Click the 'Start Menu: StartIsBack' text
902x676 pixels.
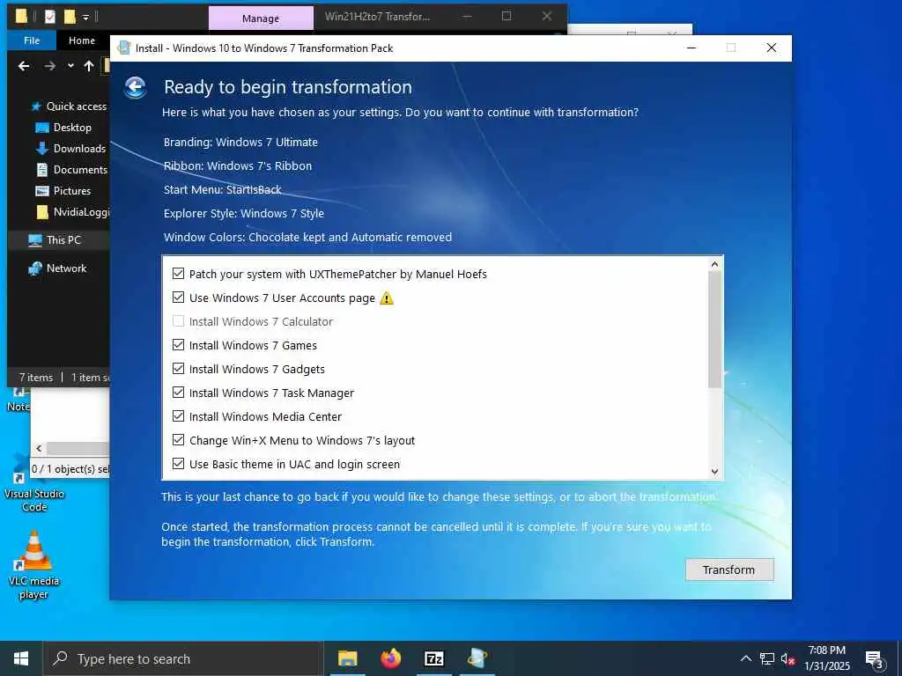pos(222,190)
